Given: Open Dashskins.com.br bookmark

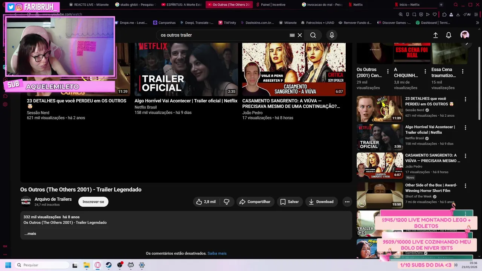Looking at the screenshot, I should [x=257, y=23].
